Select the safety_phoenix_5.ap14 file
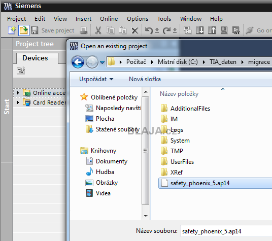This screenshot has height=241, width=272. pos(215,183)
